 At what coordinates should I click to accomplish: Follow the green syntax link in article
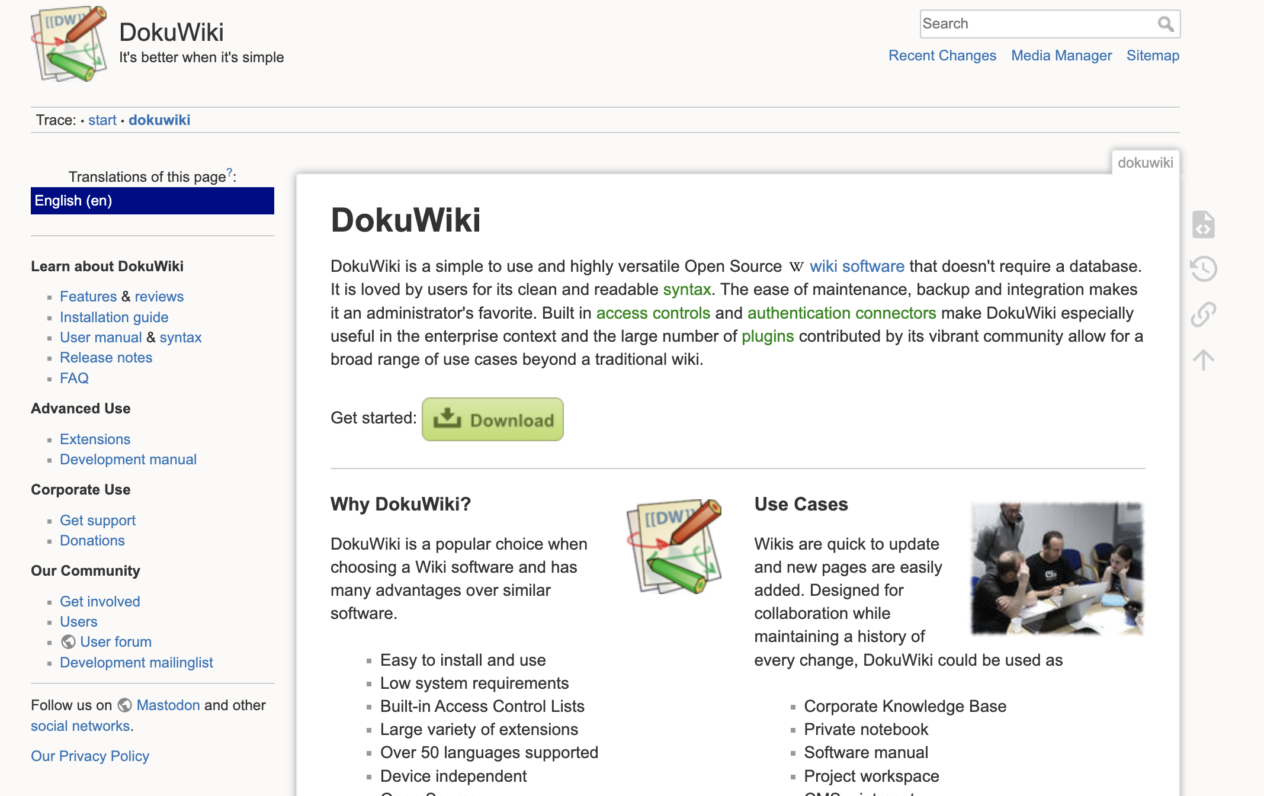click(x=687, y=290)
